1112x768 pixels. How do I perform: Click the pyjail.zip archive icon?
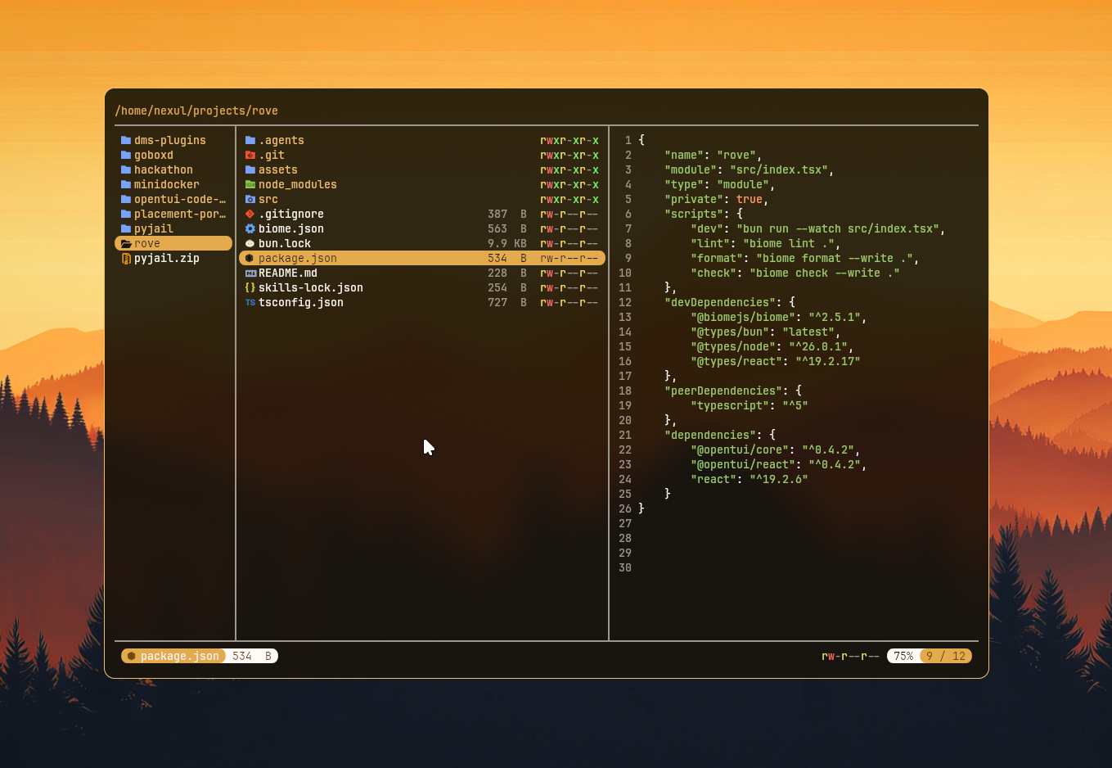126,258
